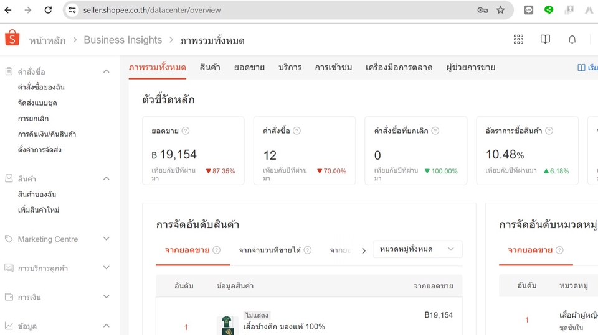Open the LINE extension icon

point(529,11)
